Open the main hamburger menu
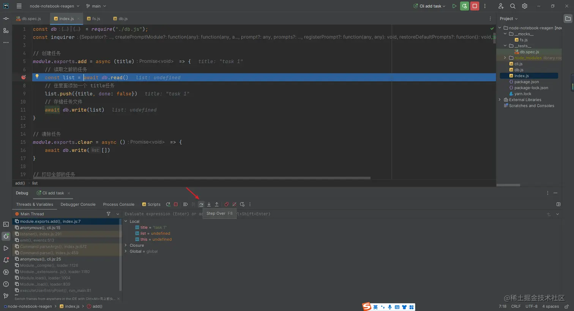Screen dimensions: 574x311 (x=19, y=6)
